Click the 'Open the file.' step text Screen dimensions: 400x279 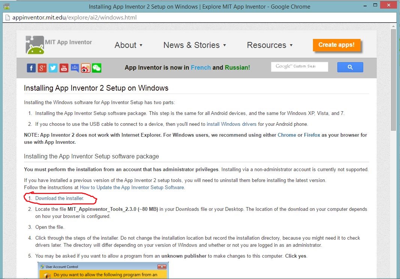click(x=50, y=227)
